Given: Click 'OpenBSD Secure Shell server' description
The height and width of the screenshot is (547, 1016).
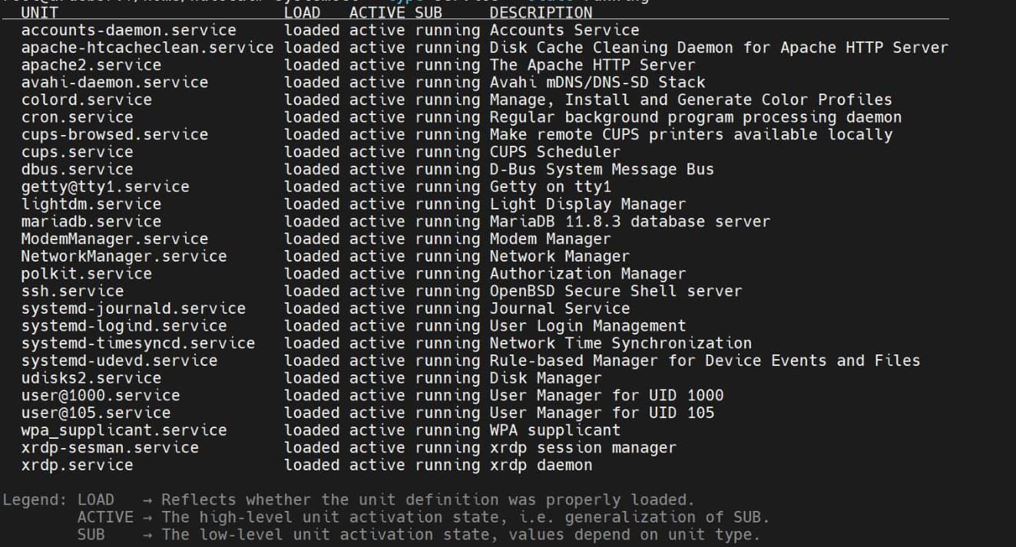Looking at the screenshot, I should click(616, 292).
